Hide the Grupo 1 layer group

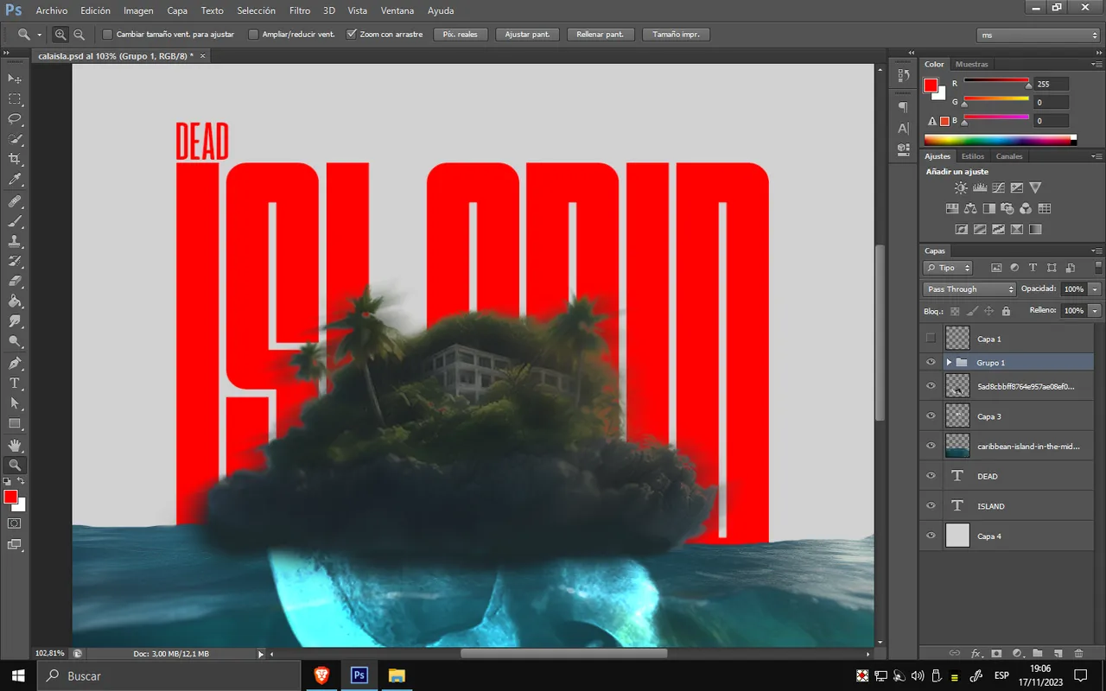(x=931, y=362)
